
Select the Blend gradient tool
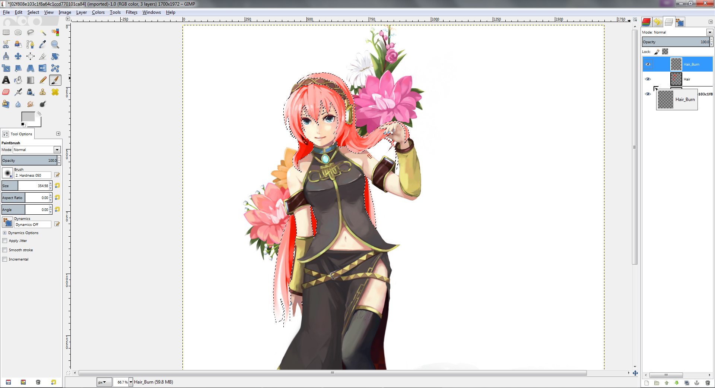coord(31,80)
